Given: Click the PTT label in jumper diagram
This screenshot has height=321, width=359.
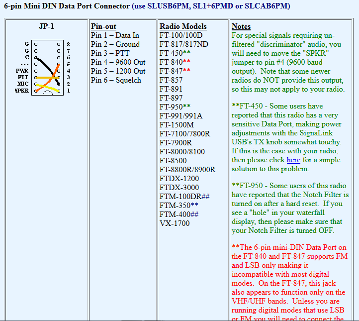Looking at the screenshot, I should pos(23,78).
